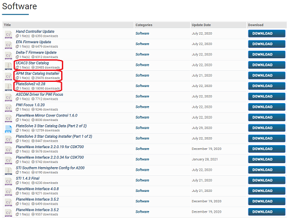The image size is (289, 219).
Task: Click the file icon beside PlaneWave Interface 2.2.0.34
Action: click(x=9, y=160)
